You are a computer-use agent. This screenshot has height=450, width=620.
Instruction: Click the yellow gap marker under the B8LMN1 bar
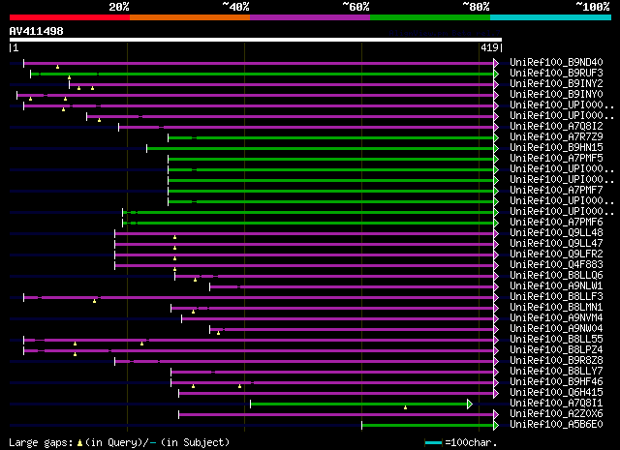pyautogui.click(x=193, y=312)
